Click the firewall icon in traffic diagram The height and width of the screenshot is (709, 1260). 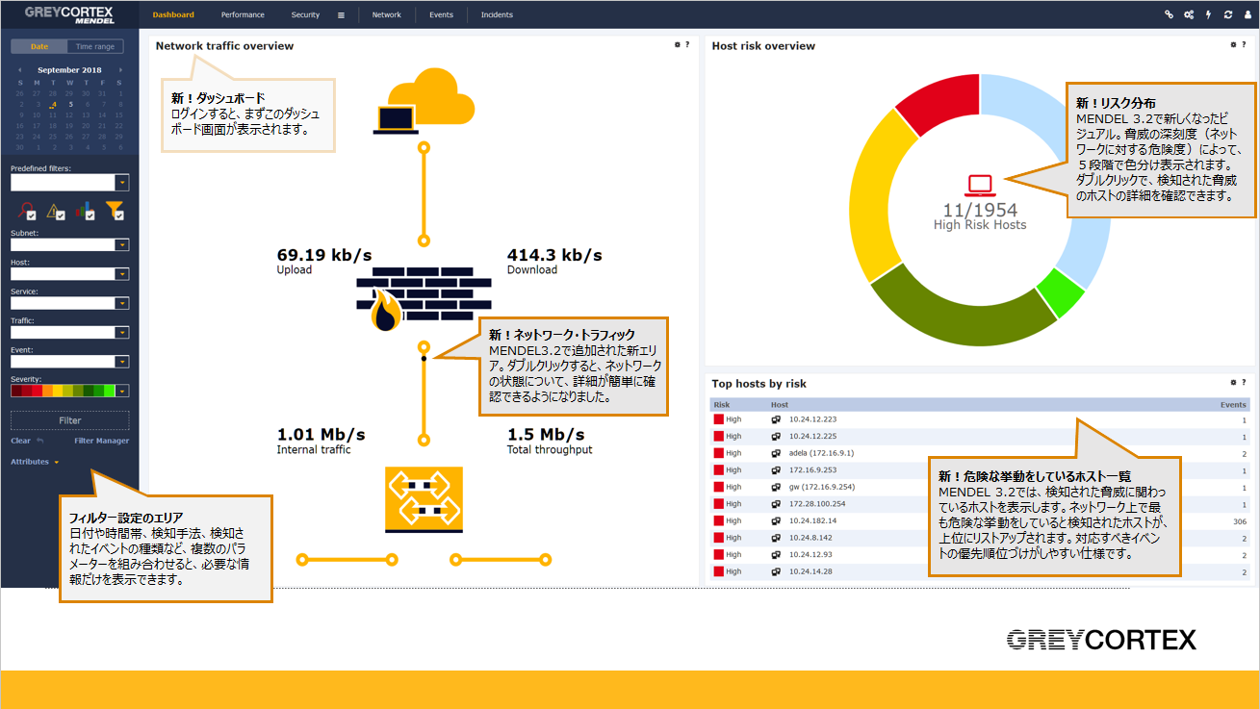[x=424, y=298]
